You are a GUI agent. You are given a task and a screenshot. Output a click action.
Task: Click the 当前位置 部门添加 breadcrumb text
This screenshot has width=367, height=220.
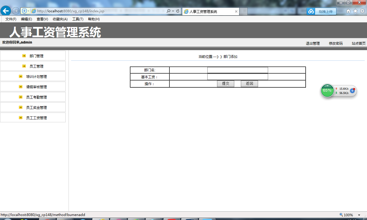pos(218,57)
